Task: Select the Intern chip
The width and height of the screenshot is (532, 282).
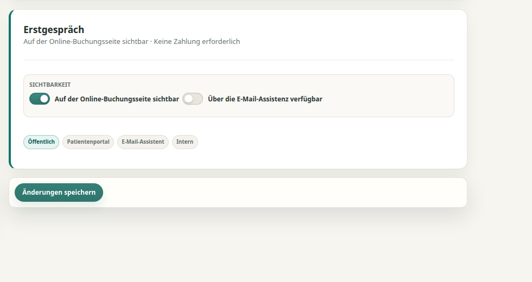Action: coord(185,142)
